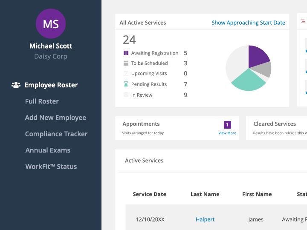This screenshot has height=230, width=307.
Task: Open the Halpert last name link
Action: click(205, 219)
